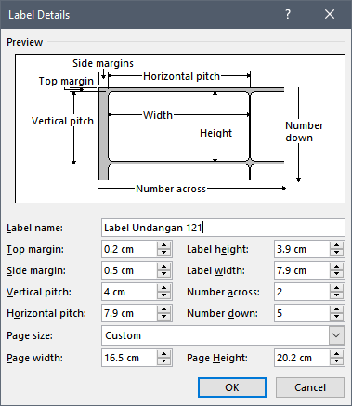
Task: Click the 'Page Height:' field label
Action: point(217,358)
